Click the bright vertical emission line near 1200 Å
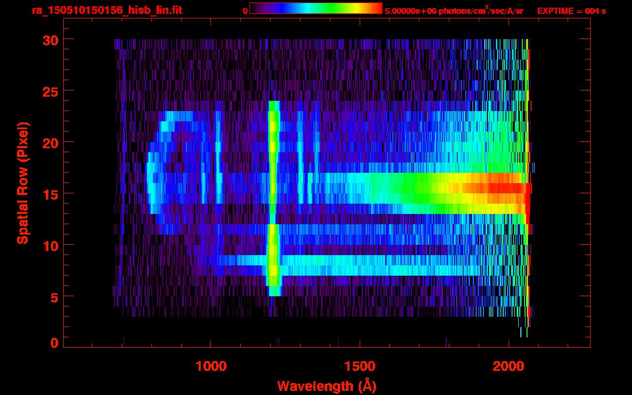Image resolution: width=632 pixels, height=395 pixels. 273,154
